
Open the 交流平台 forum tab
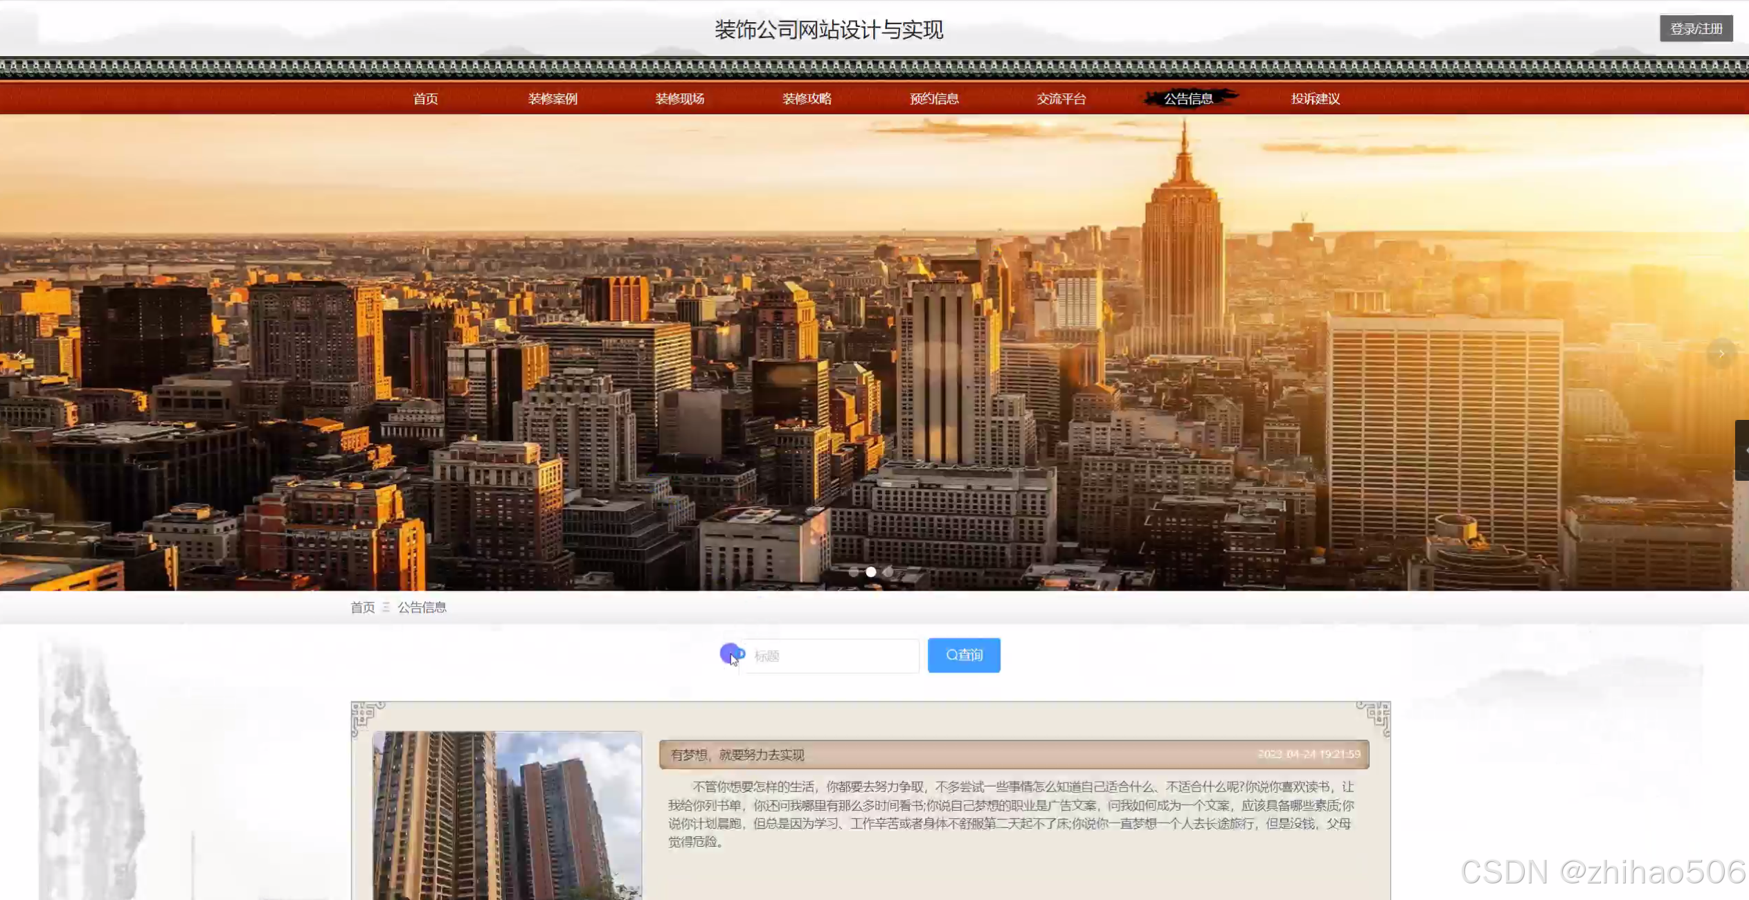point(1061,99)
